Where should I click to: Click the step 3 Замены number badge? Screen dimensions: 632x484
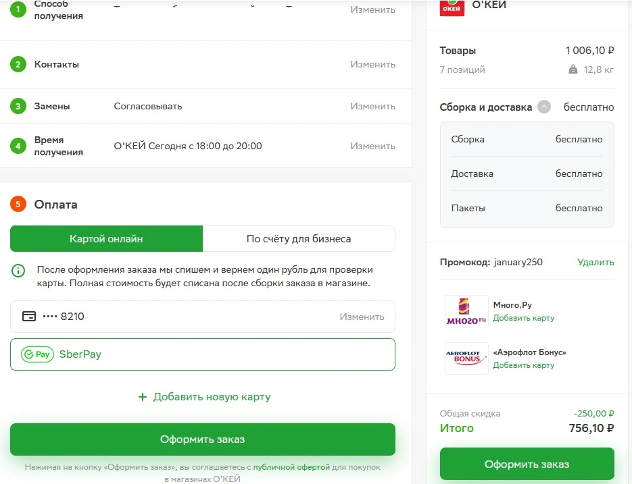pyautogui.click(x=18, y=106)
